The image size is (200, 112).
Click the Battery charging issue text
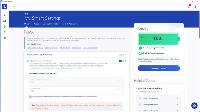pyautogui.click(x=151, y=98)
